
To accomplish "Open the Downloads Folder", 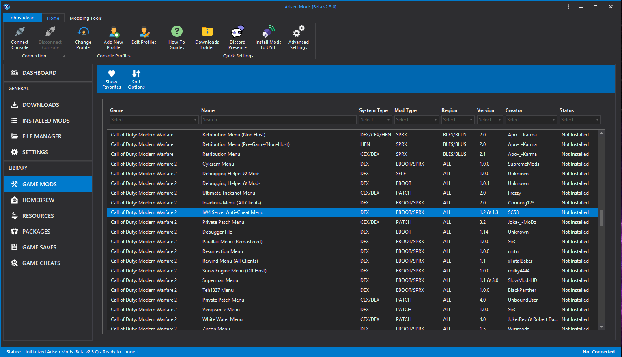I will coord(207,37).
